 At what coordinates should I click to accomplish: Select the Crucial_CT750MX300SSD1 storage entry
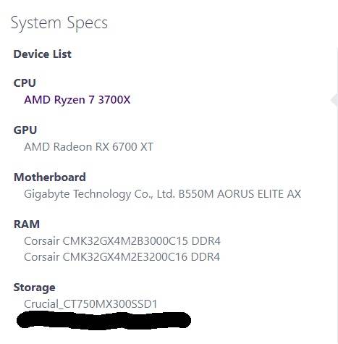(90, 303)
